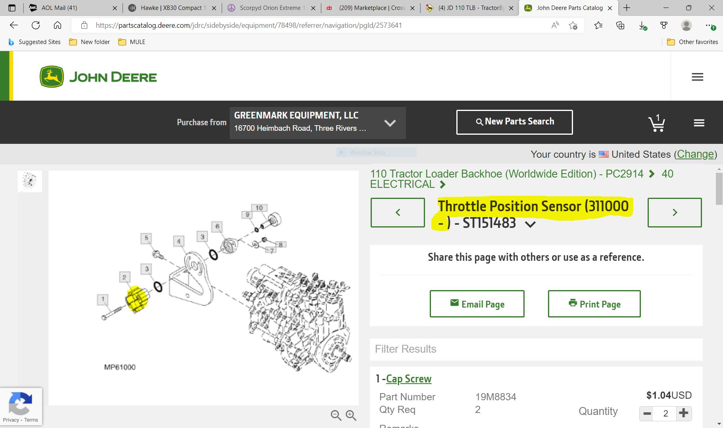Click callout number 10 in diagram
723x428 pixels.
[x=259, y=208]
